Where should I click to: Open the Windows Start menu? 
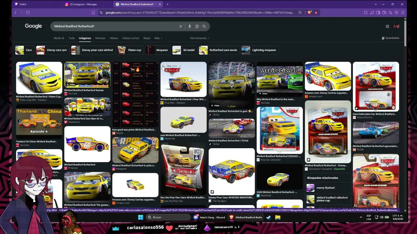140,217
